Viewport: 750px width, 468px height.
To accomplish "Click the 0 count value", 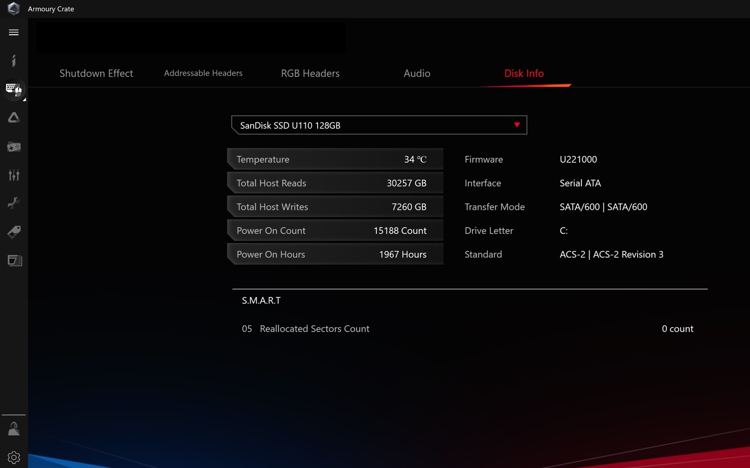I will tap(678, 329).
